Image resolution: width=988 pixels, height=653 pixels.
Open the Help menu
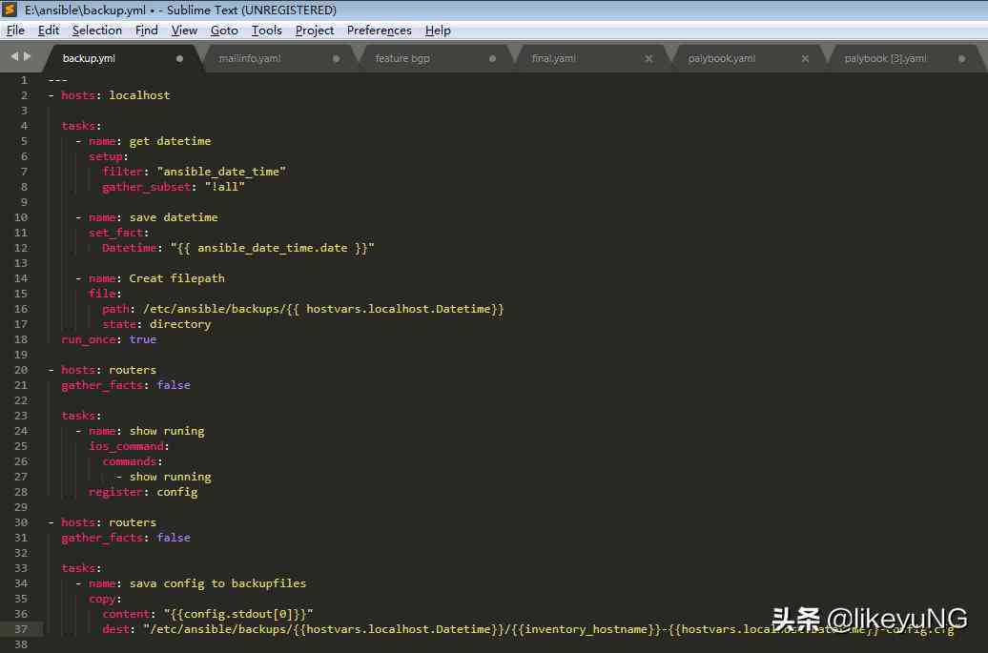(x=438, y=31)
